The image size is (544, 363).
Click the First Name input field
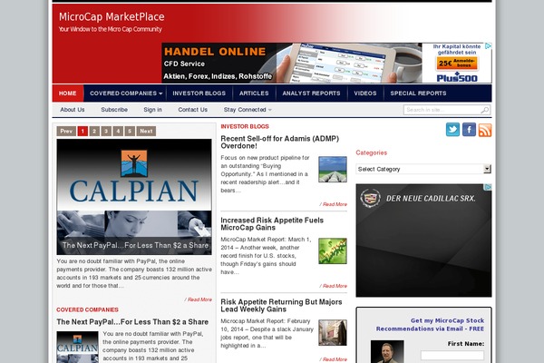452,355
